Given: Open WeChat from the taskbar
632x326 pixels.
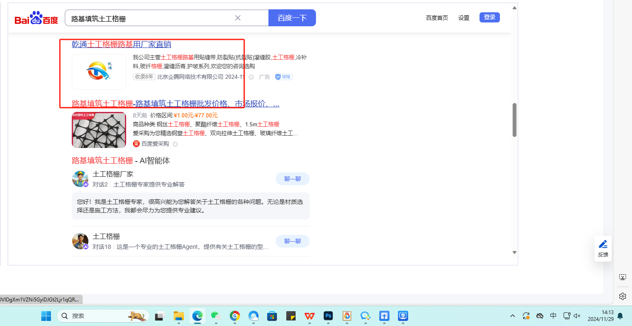Looking at the screenshot, I should 216,316.
